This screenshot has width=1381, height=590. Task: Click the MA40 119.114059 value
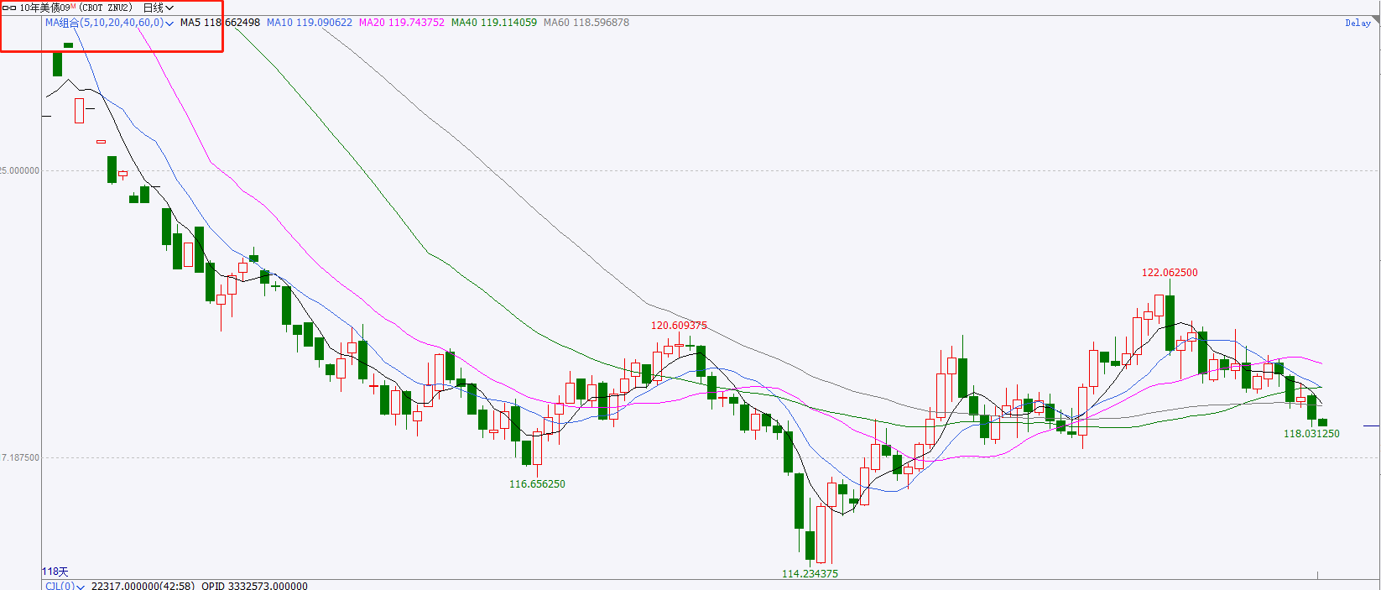494,23
